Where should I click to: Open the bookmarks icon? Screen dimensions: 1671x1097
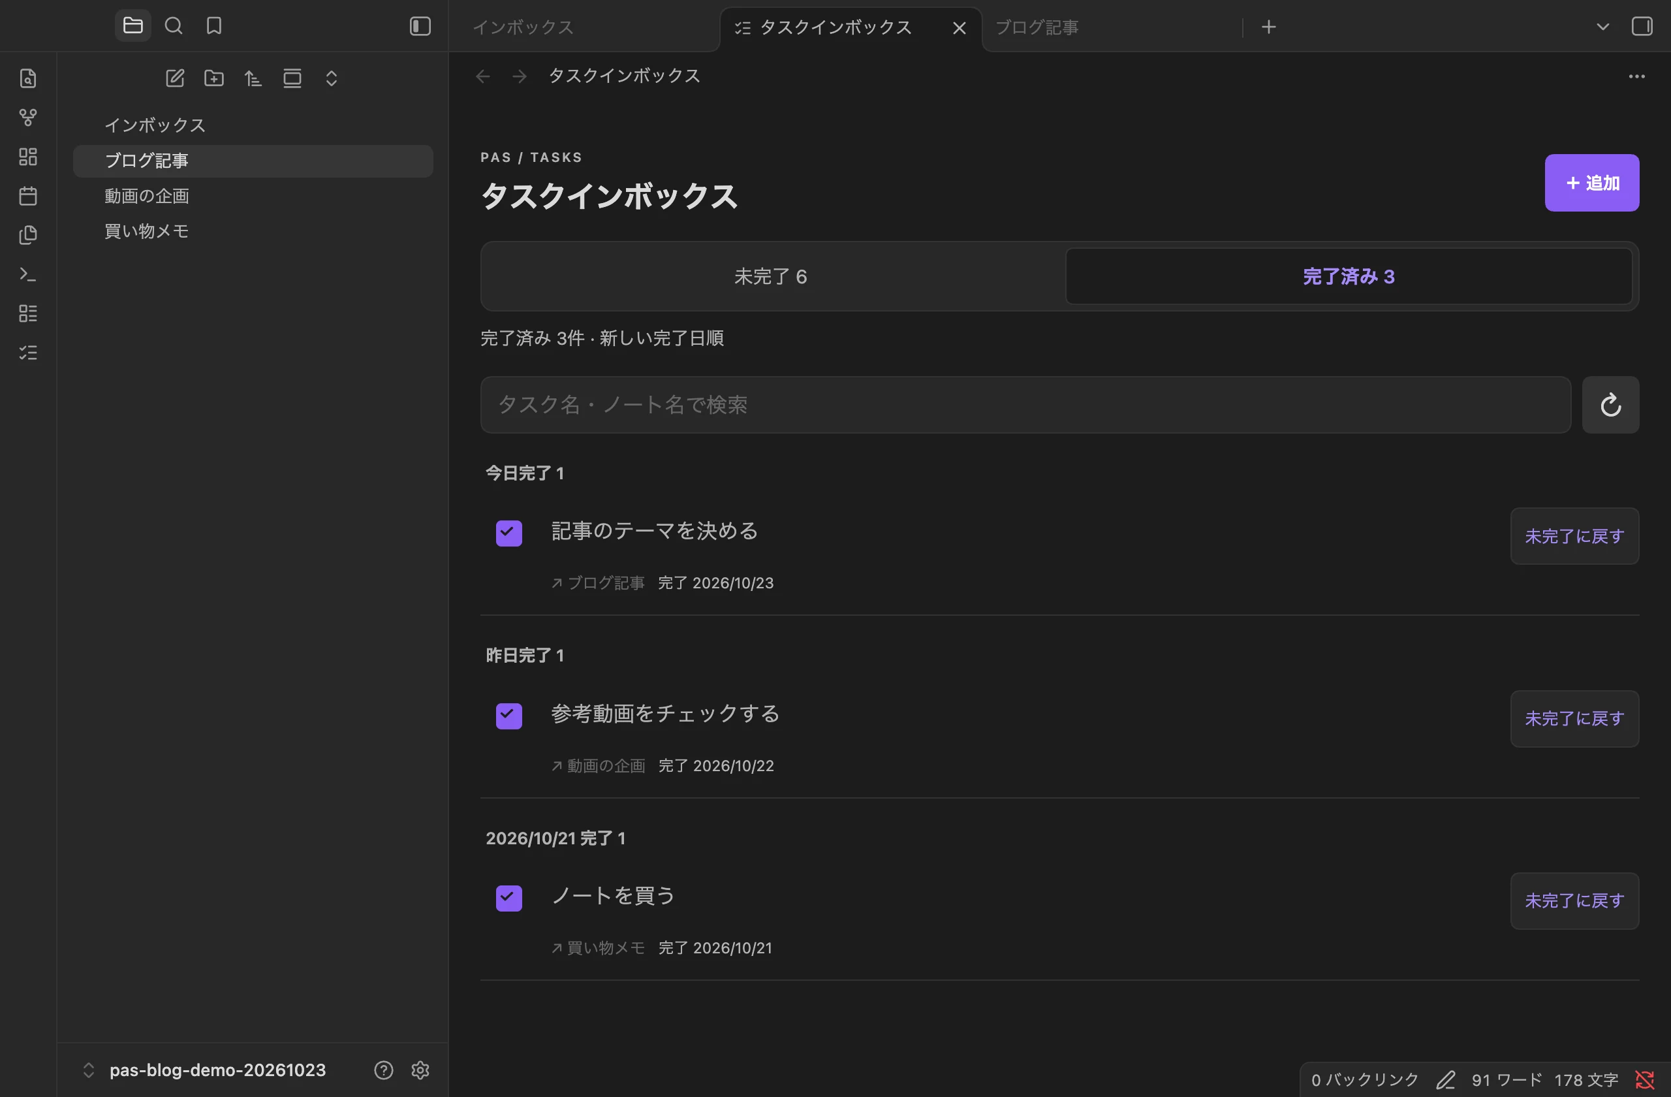pos(213,26)
